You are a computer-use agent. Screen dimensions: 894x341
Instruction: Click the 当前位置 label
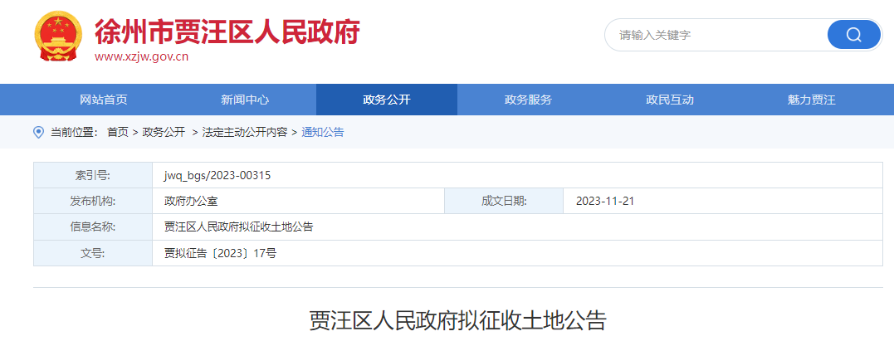tap(74, 132)
